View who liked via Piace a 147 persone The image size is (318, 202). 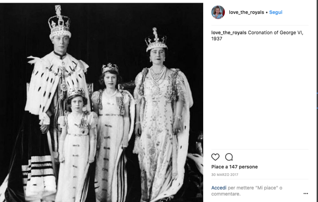coord(234,167)
